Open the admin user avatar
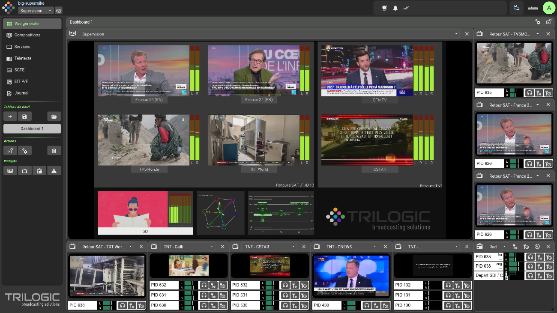This screenshot has width=557, height=313. [x=549, y=8]
